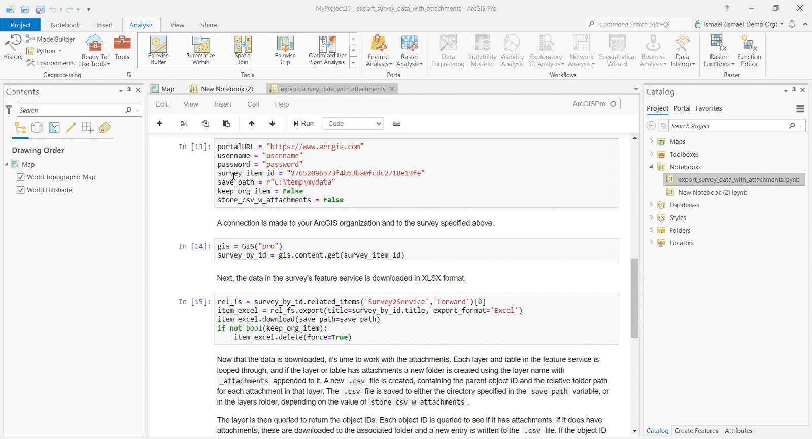
Task: Launch ModelBuilder from the ribbon
Action: [x=50, y=39]
